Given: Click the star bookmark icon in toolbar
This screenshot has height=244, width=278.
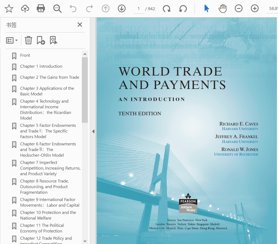Looking at the screenshot, I should coord(9,9).
